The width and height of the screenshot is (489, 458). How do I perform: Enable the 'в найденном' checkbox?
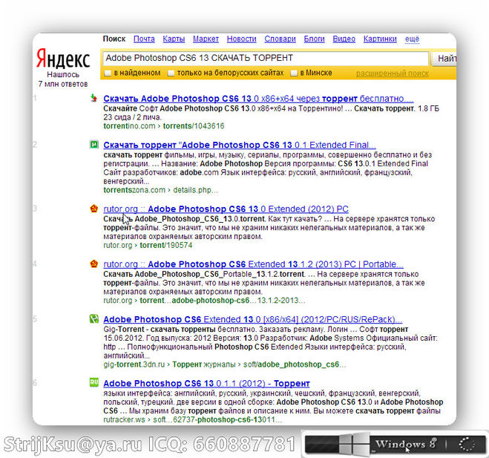(x=108, y=73)
